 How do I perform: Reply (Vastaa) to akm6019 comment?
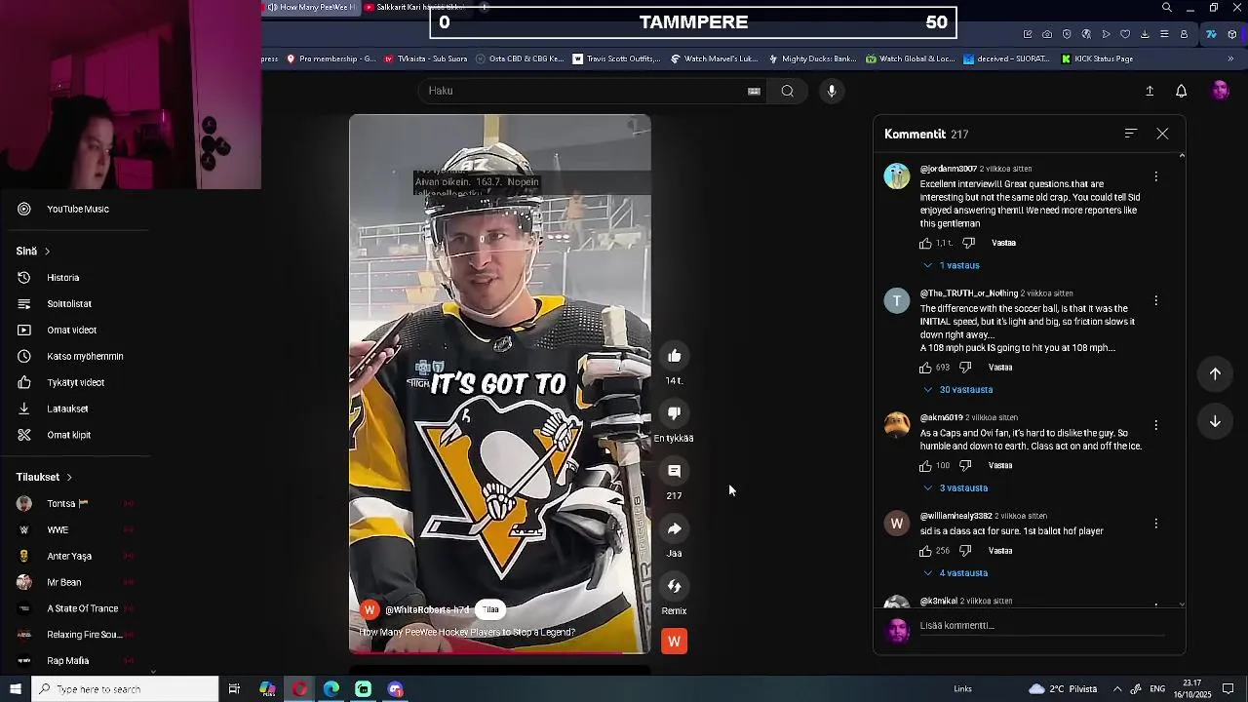1000,466
